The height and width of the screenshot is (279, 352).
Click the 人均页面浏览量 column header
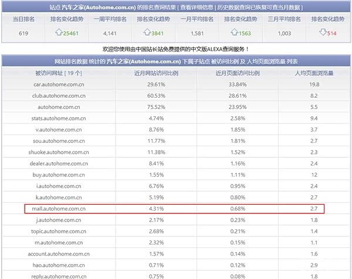point(314,73)
